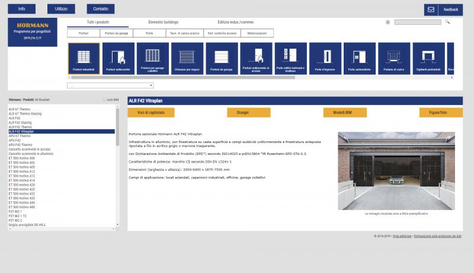Screen dimensions: 474x273
Task: Click inside the search input field
Action: click(418, 22)
